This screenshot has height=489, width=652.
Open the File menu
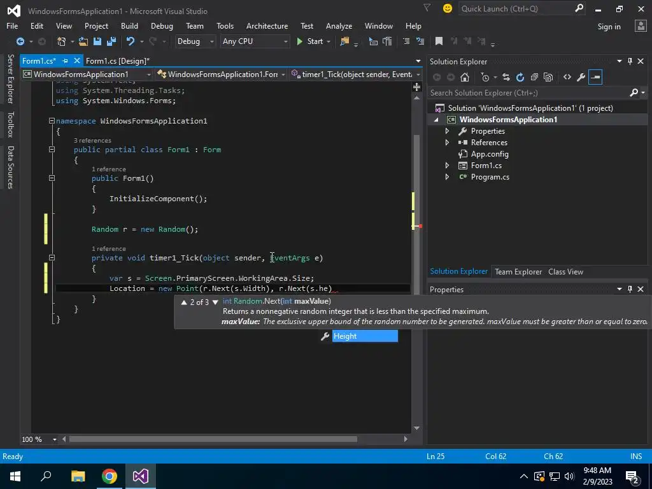tap(12, 25)
